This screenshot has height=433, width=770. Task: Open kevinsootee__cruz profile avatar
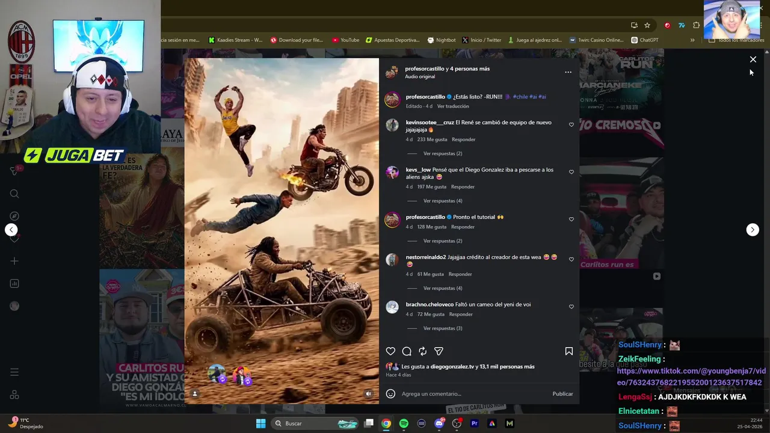tap(392, 125)
